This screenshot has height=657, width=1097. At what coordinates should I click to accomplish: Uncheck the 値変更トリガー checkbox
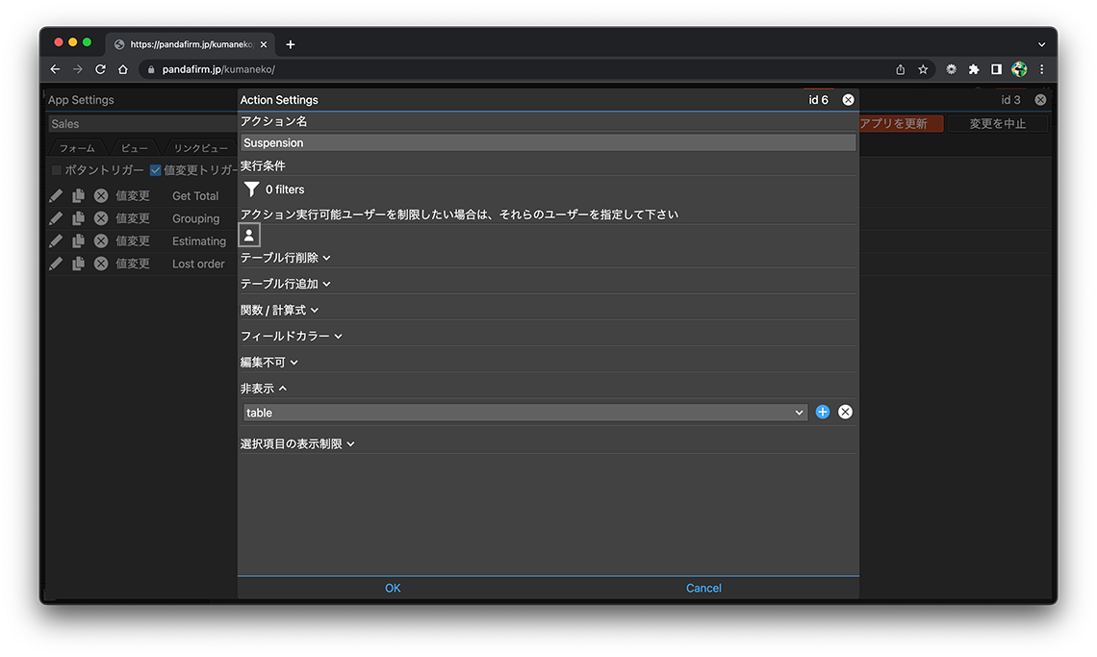point(155,170)
